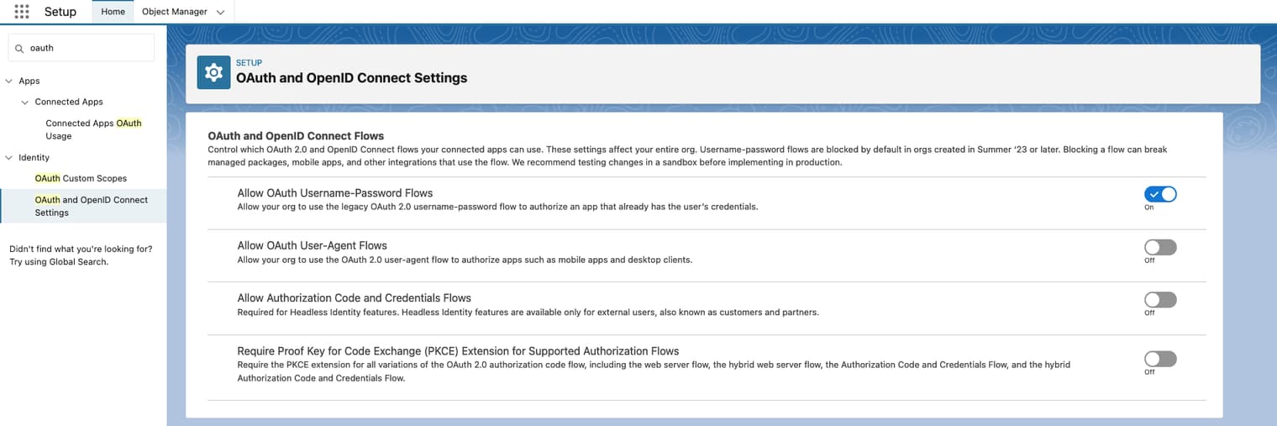Click the Apps label in sidebar
This screenshot has width=1277, height=426.
(29, 81)
